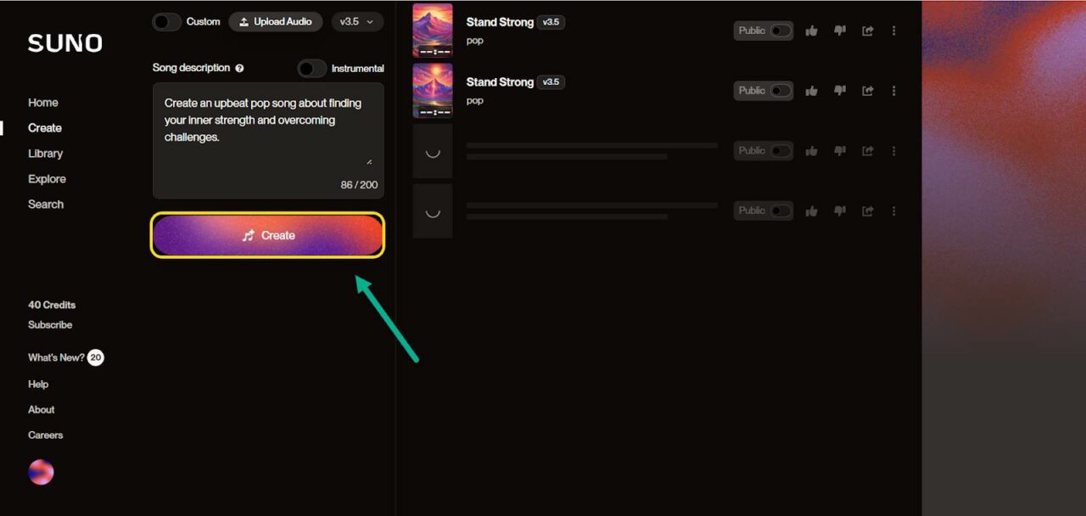Image resolution: width=1086 pixels, height=516 pixels.
Task: Open the first Stand Strong cover art
Action: pyautogui.click(x=433, y=31)
